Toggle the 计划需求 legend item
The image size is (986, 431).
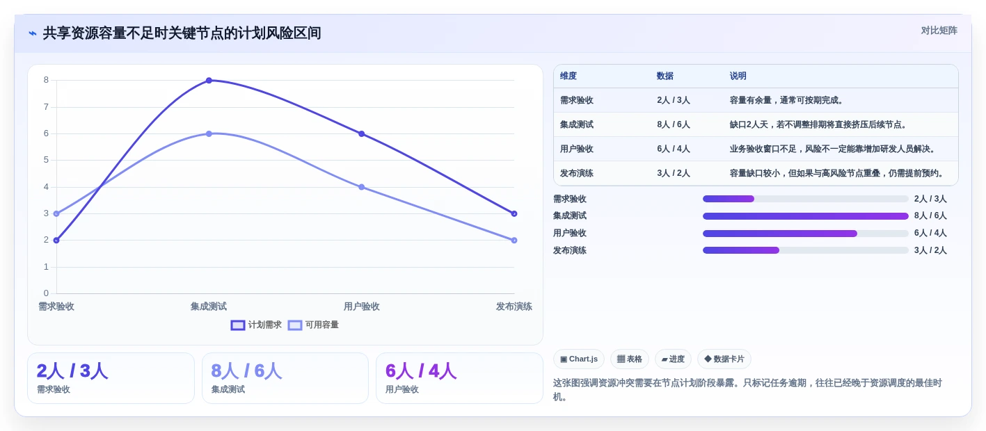coord(256,325)
